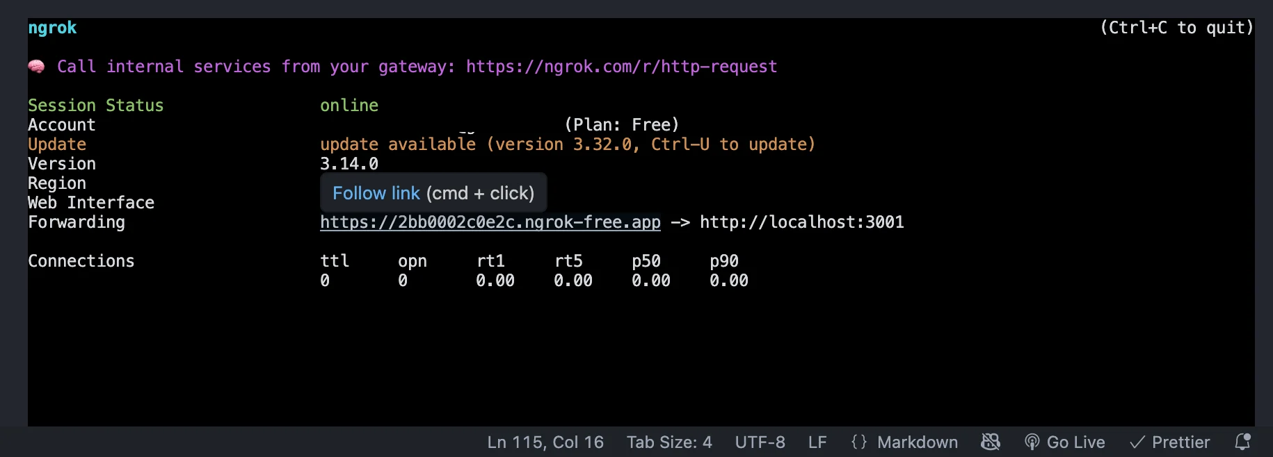Click the curly braces language status icon
Screen dimensions: 1273x457
(x=859, y=442)
